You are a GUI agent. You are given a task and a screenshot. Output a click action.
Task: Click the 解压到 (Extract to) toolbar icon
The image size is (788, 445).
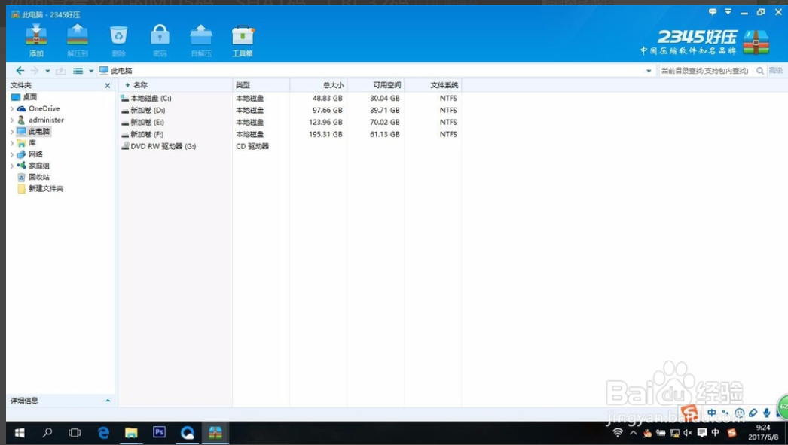[78, 40]
